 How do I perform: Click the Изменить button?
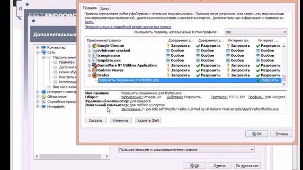pos(121,120)
